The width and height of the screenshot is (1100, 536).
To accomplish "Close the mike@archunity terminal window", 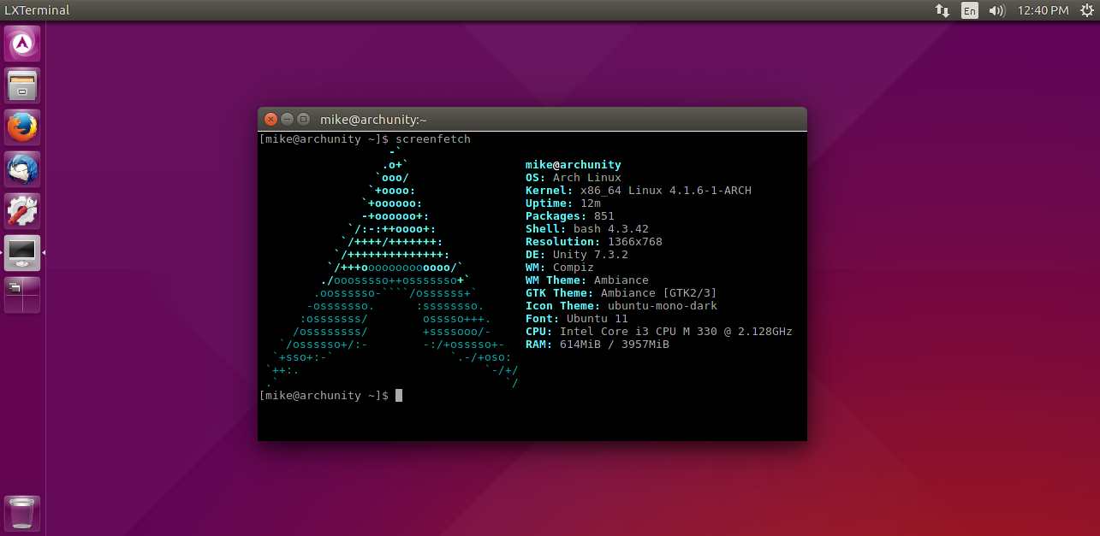I will pos(271,120).
